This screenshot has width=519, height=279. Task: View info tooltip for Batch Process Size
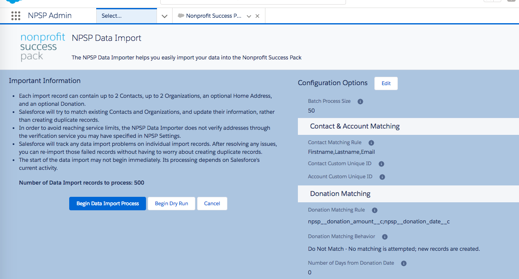[x=360, y=101]
